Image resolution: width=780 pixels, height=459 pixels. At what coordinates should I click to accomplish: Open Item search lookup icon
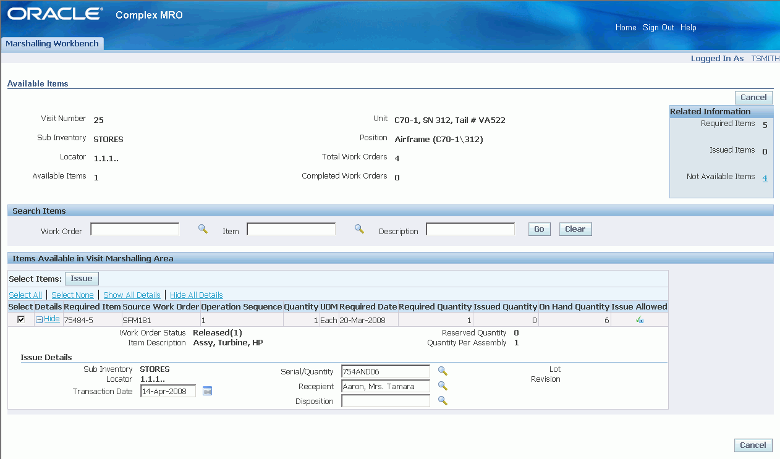(x=359, y=229)
